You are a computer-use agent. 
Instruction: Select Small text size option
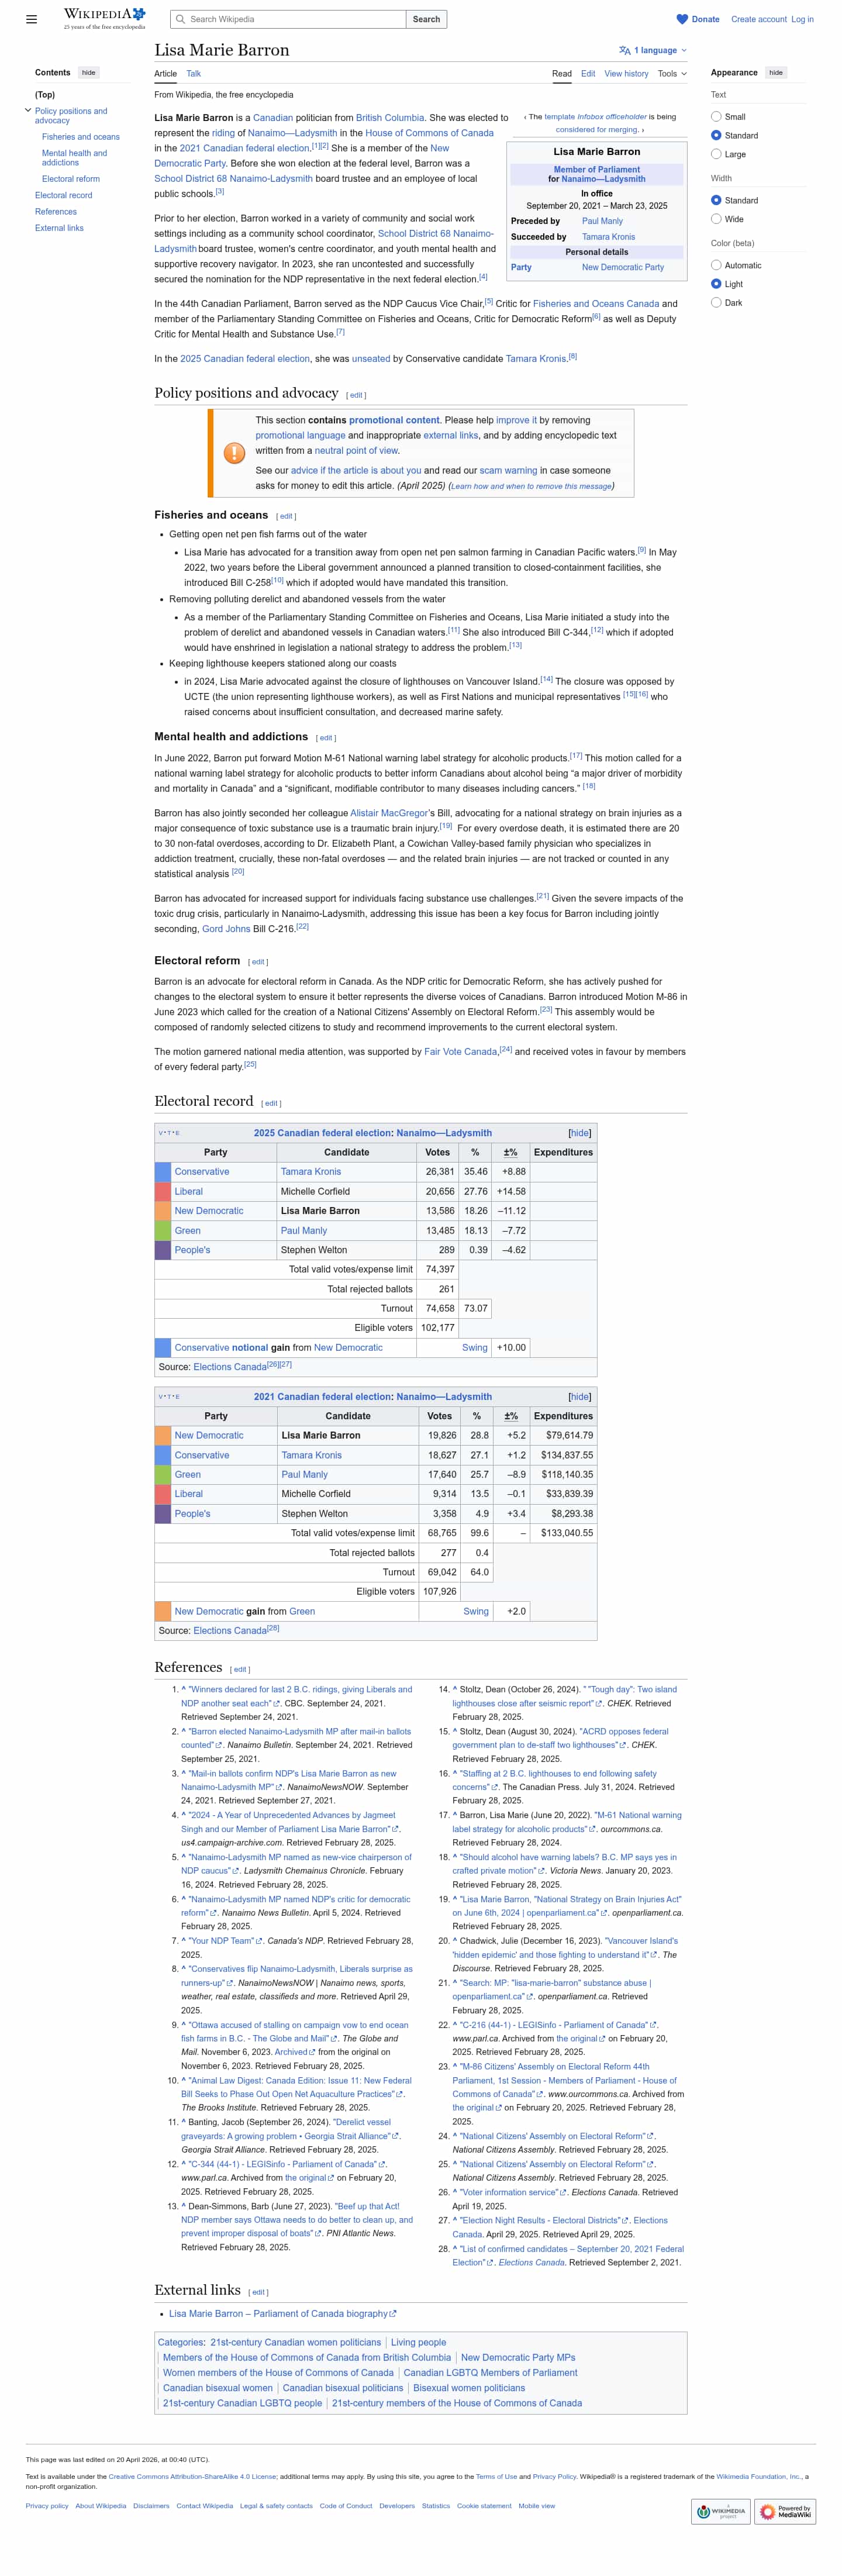(716, 117)
